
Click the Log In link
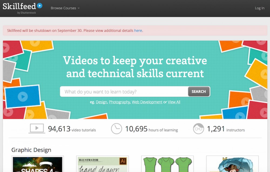point(259,8)
